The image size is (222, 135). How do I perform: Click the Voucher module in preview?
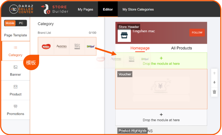(161, 89)
